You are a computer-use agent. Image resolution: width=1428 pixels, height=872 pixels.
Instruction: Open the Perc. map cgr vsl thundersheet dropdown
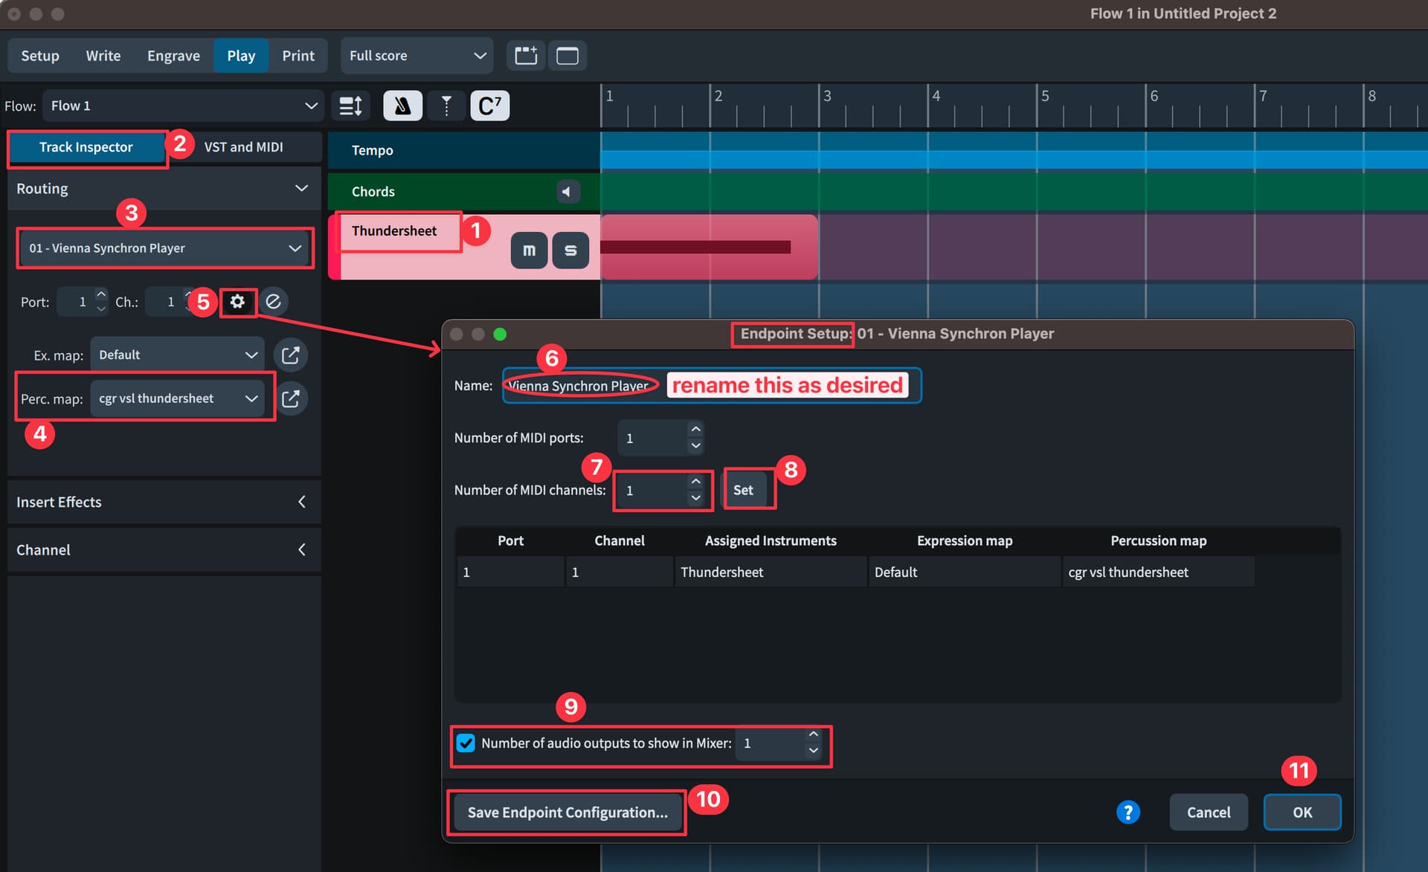[x=177, y=398]
